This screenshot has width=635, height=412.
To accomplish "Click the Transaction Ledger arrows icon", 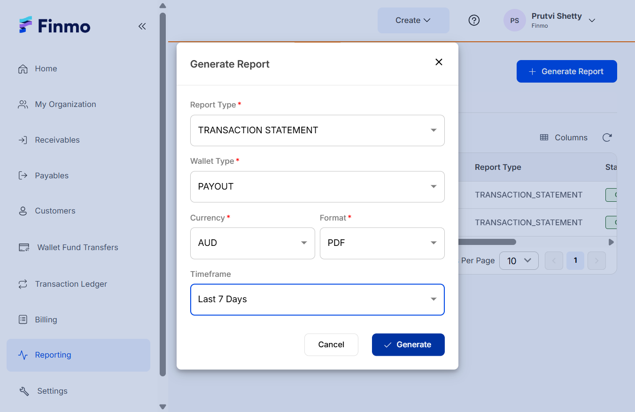I will click(23, 284).
